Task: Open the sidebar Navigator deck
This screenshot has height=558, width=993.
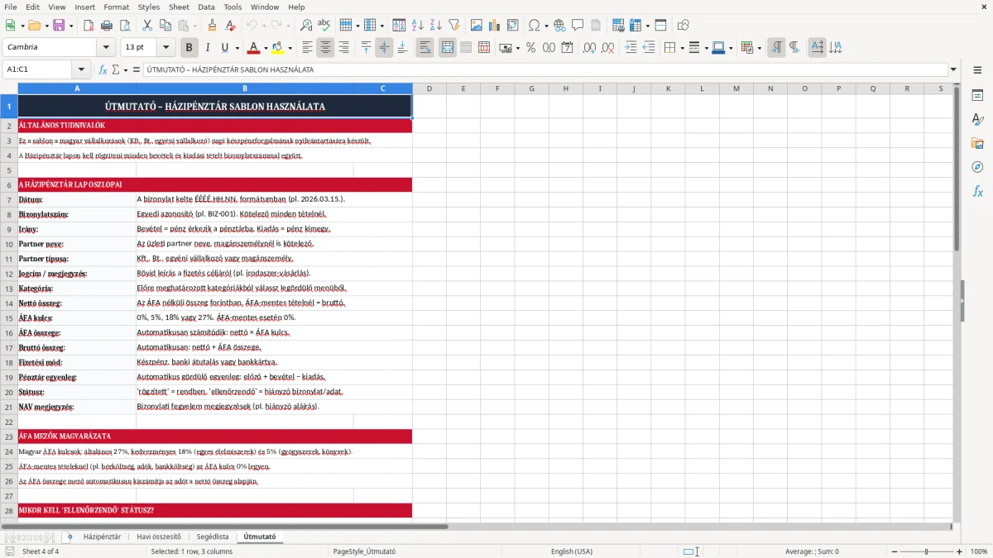Action: (977, 167)
